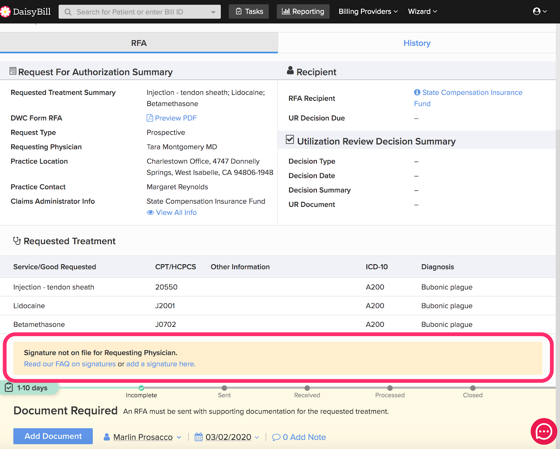Image resolution: width=560 pixels, height=449 pixels.
Task: Click the info icon next to State Compensation Insurance Fund
Action: click(417, 92)
